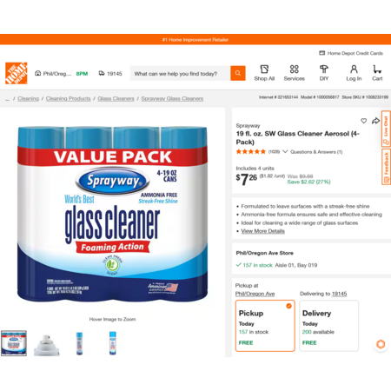The image size is (391, 391).
Task: Open Phil/Oreg store selector in header
Action: 53,74
